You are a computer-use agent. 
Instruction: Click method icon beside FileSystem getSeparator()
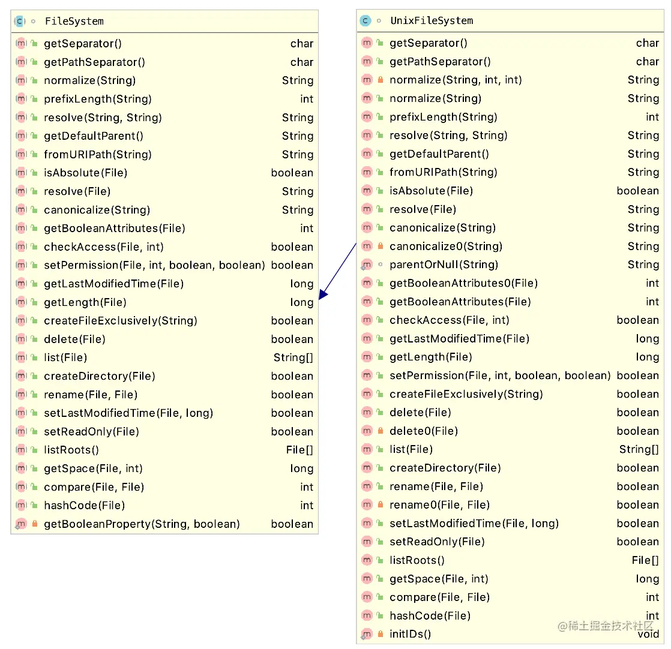point(21,43)
